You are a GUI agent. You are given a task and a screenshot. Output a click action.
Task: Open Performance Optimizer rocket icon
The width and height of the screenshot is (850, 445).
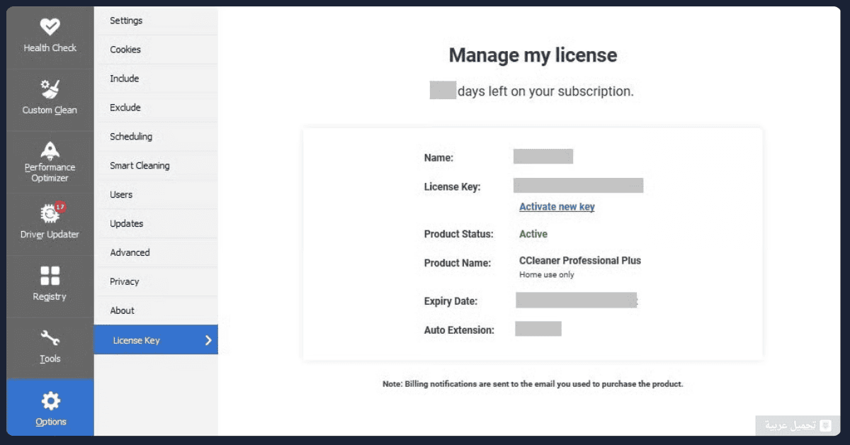(x=50, y=150)
